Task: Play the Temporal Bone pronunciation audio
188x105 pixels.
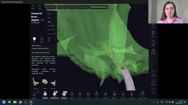Action: pyautogui.click(x=42, y=20)
